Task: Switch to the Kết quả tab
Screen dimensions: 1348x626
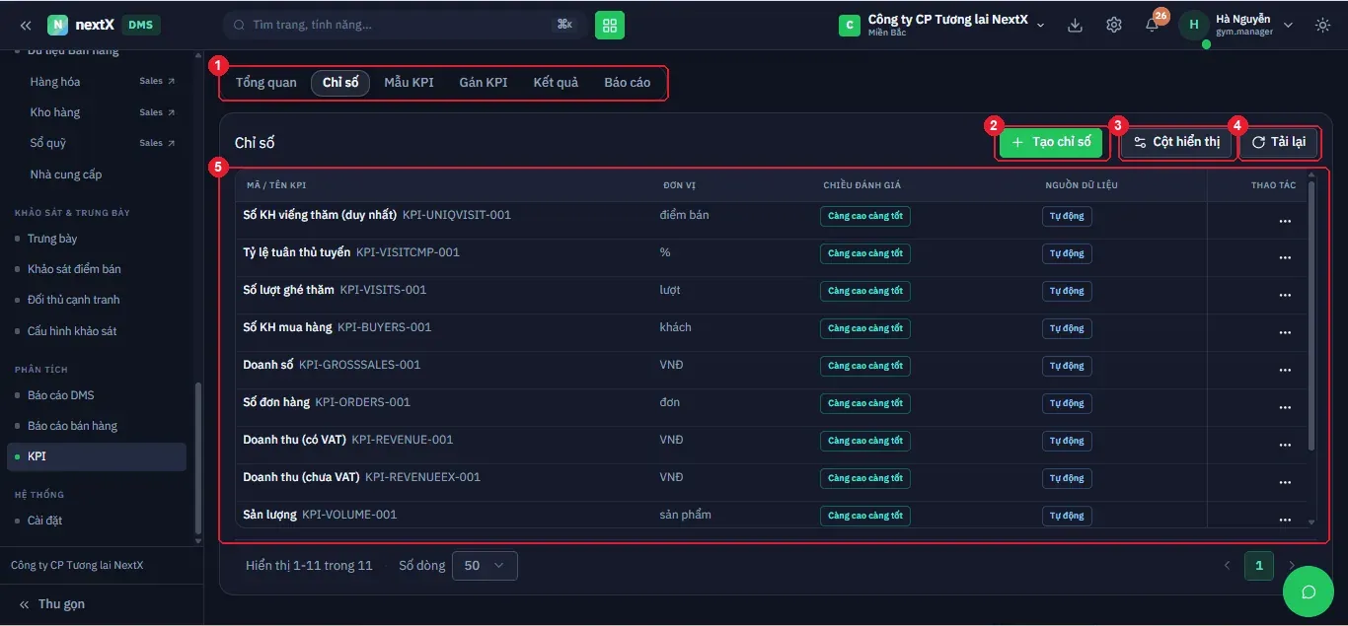Action: 556,83
